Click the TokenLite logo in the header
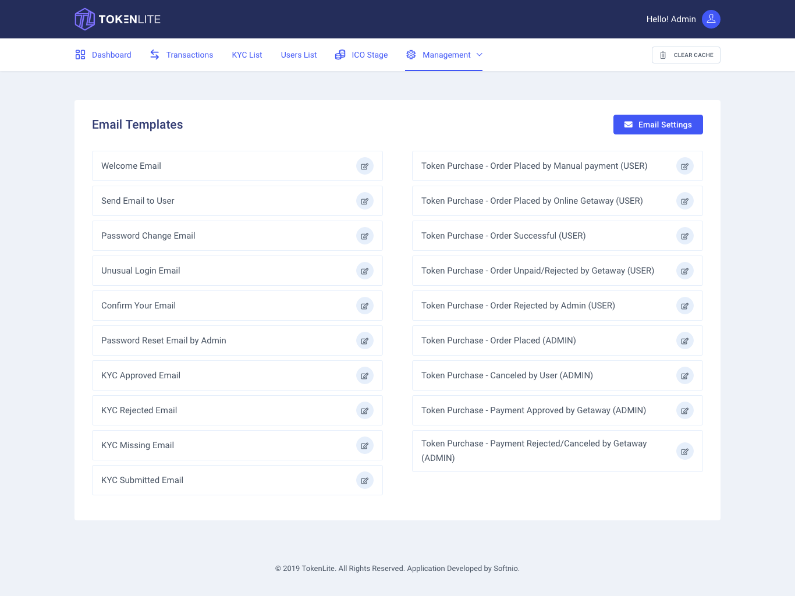795x596 pixels. click(x=116, y=19)
